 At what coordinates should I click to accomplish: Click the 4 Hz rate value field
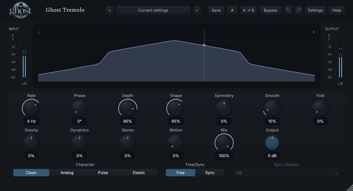click(x=31, y=121)
